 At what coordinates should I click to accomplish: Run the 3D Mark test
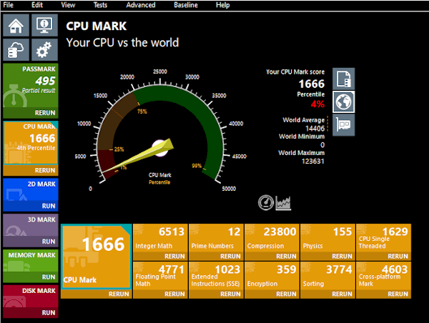(x=31, y=242)
